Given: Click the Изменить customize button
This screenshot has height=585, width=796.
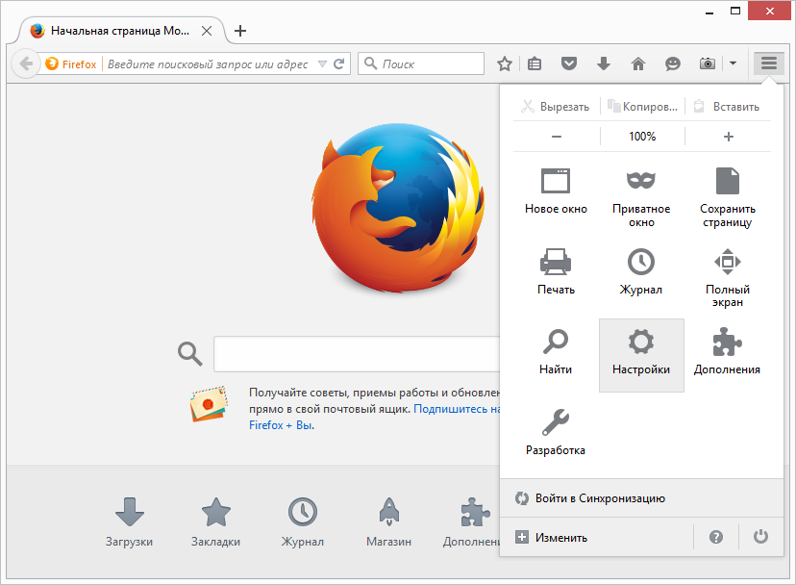Looking at the screenshot, I should [552, 537].
